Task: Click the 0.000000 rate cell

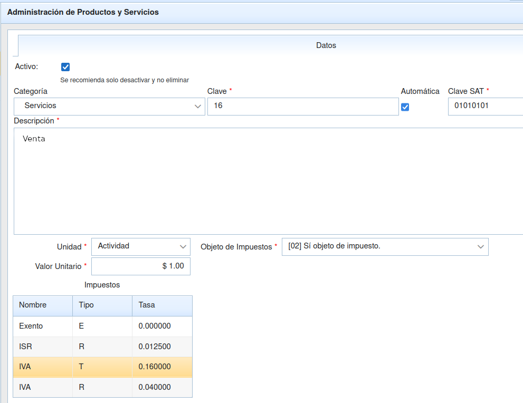Action: 162,326
